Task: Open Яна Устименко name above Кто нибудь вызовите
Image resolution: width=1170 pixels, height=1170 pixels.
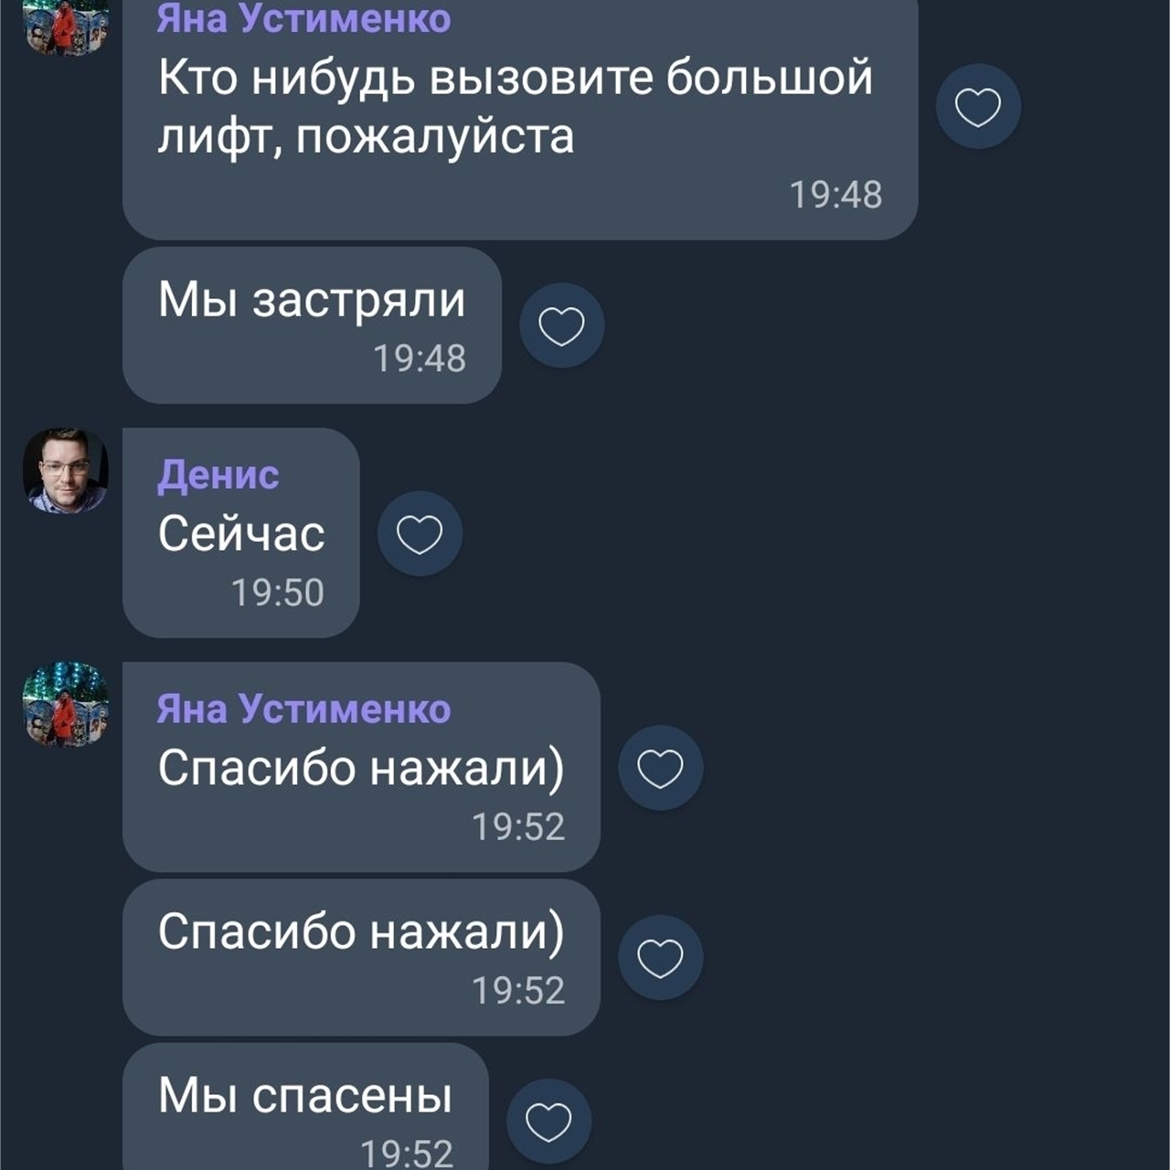Action: (303, 18)
